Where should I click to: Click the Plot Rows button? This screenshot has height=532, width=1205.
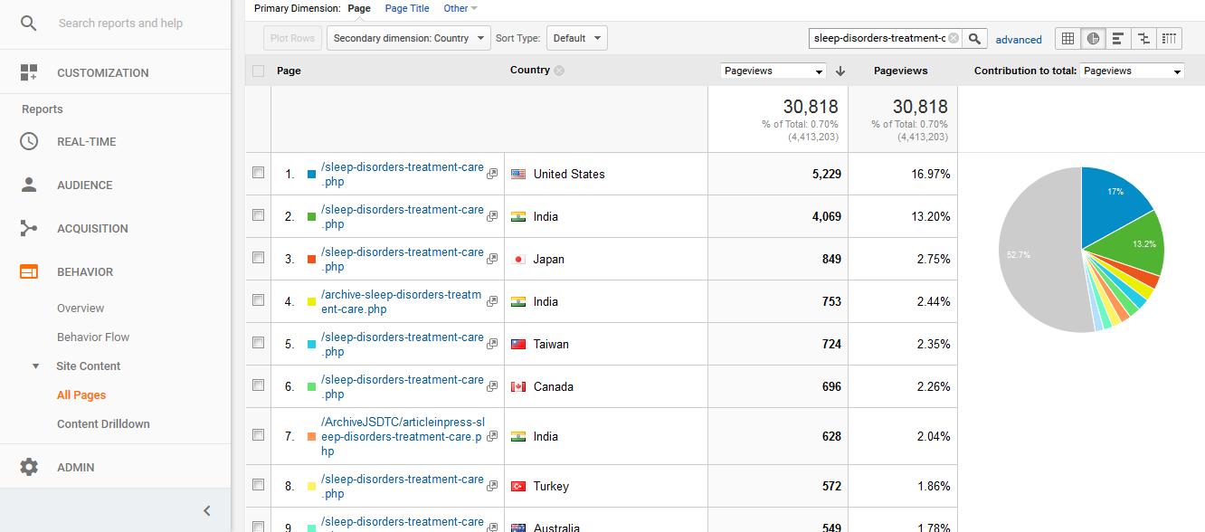coord(292,38)
